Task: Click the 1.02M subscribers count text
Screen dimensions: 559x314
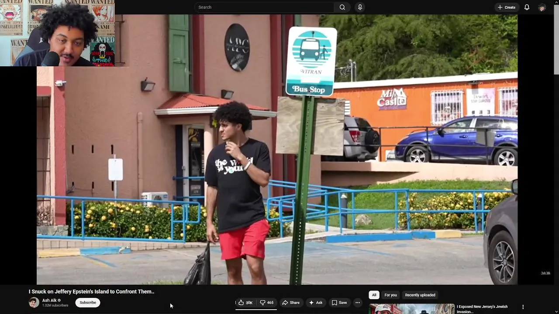Action: (55, 305)
